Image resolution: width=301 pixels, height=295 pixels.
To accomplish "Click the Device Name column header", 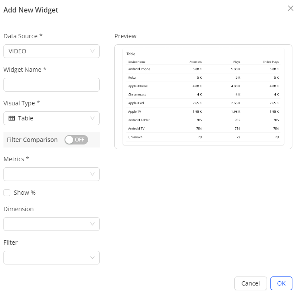I will pyautogui.click(x=137, y=62).
